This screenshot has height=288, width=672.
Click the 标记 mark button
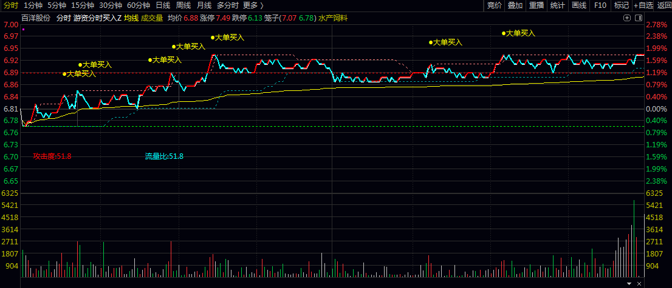pyautogui.click(x=622, y=5)
